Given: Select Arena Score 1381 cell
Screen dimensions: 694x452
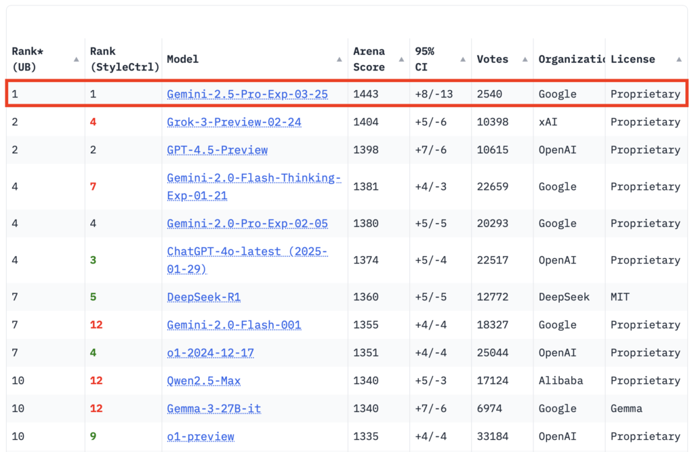Looking at the screenshot, I should (366, 186).
